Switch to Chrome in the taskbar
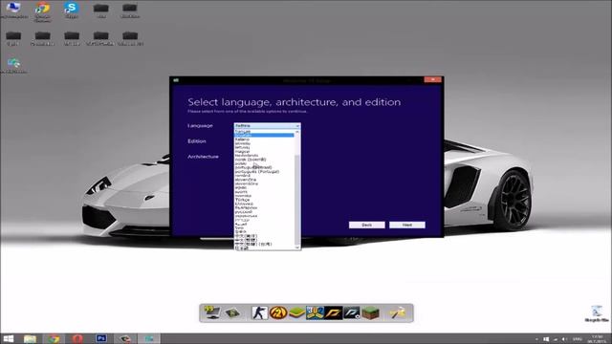The image size is (612, 344). pos(54,338)
